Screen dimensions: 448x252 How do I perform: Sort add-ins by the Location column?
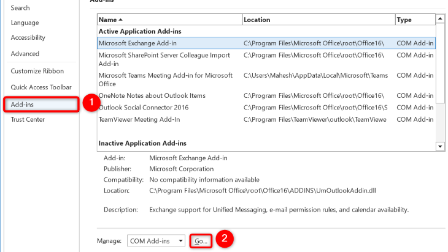point(319,20)
